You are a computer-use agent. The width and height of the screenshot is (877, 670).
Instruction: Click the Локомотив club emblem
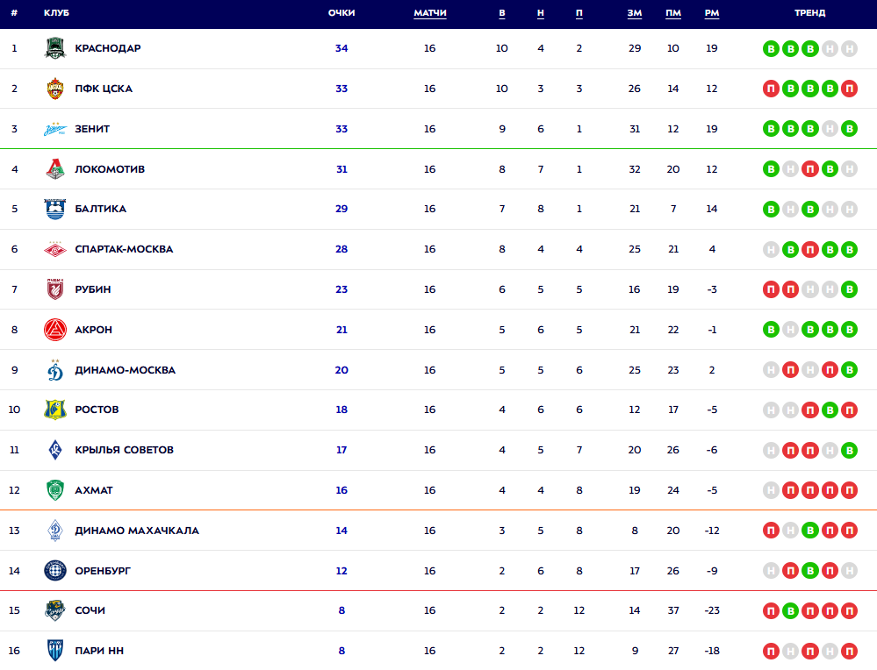[55, 169]
